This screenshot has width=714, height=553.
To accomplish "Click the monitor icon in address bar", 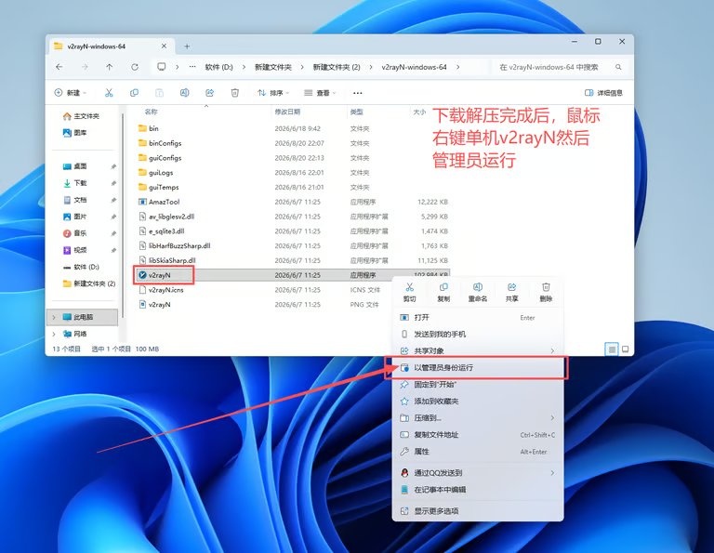I will point(161,67).
